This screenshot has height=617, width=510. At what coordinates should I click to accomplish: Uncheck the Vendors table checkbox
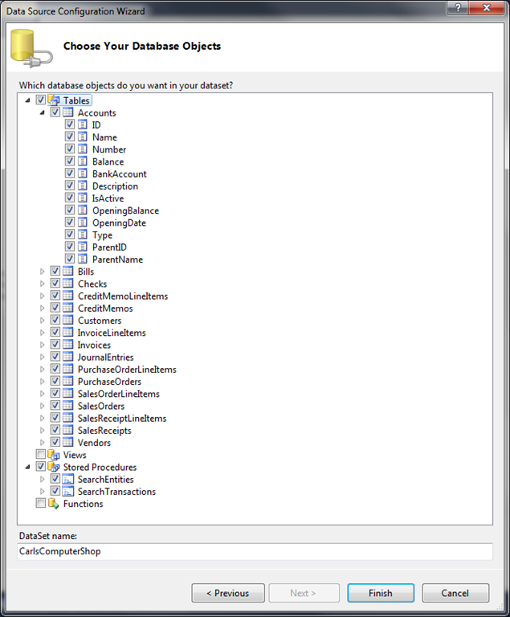[x=55, y=443]
